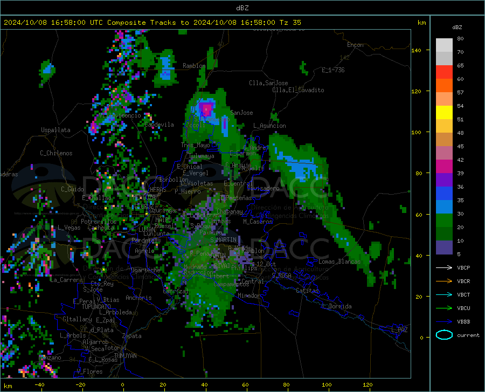The height and width of the screenshot is (392, 485).
Task: Click the Divisadero map label
Action: [263, 188]
